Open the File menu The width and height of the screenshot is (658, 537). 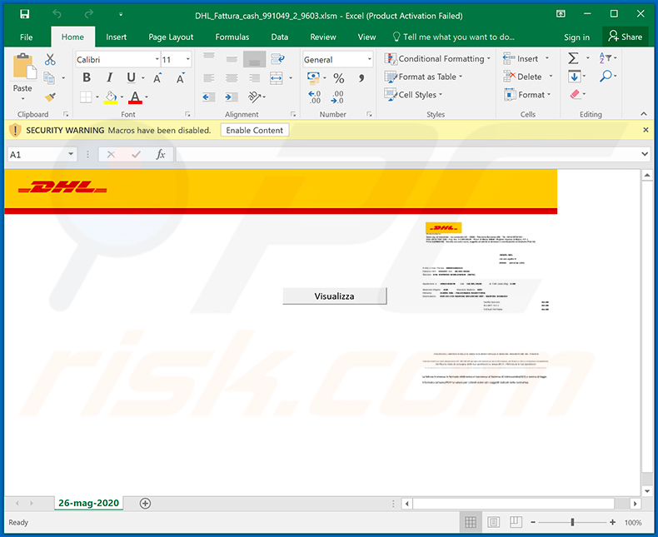26,37
